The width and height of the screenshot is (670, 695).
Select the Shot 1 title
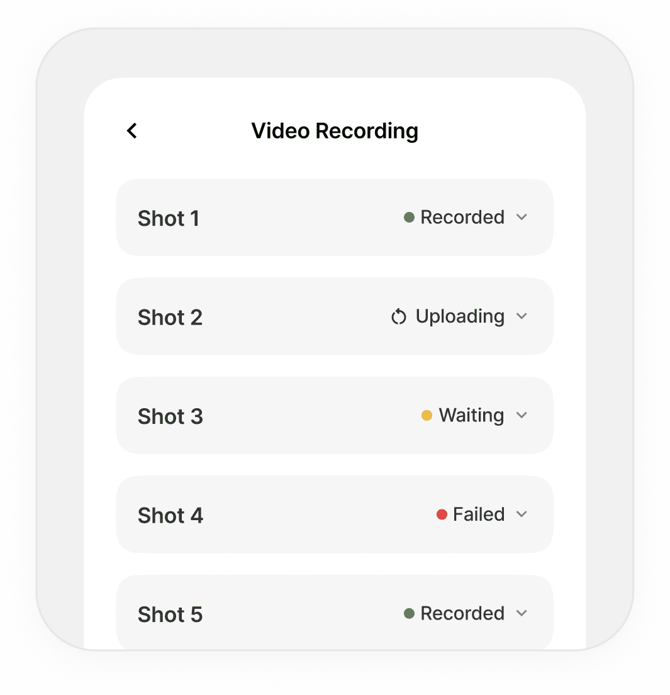click(x=169, y=218)
